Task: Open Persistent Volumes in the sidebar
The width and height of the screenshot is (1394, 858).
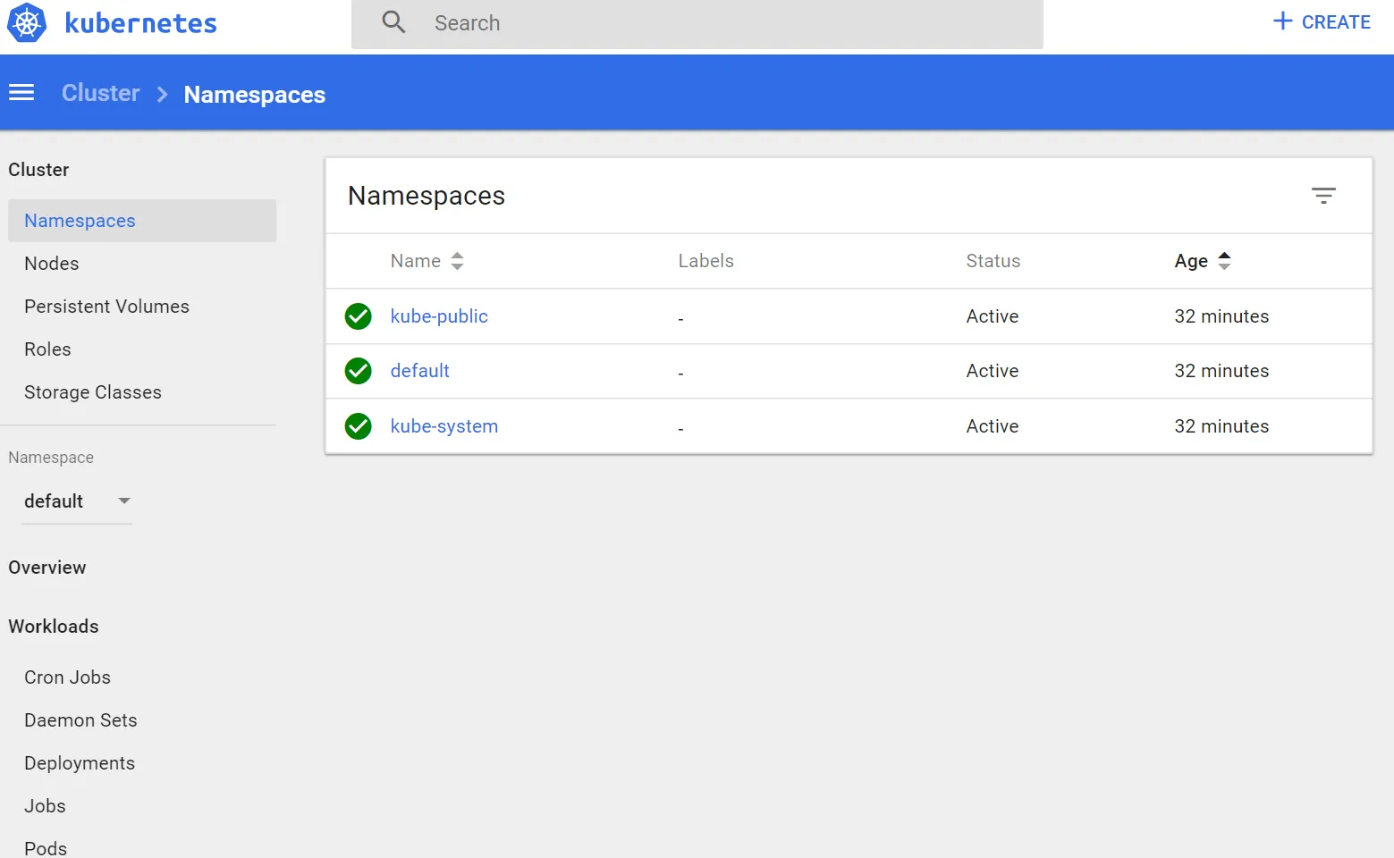Action: click(x=107, y=307)
